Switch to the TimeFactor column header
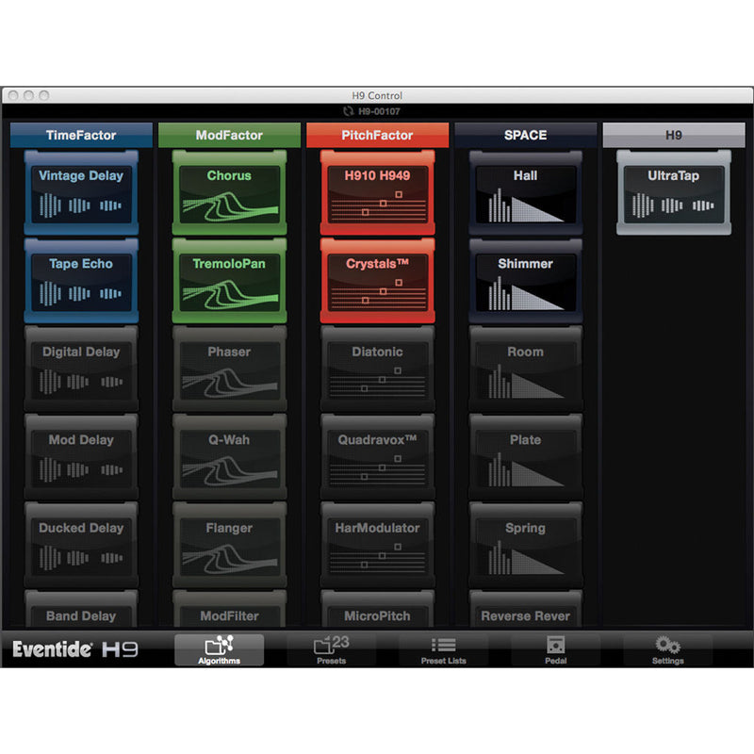This screenshot has width=754, height=754. click(x=81, y=135)
